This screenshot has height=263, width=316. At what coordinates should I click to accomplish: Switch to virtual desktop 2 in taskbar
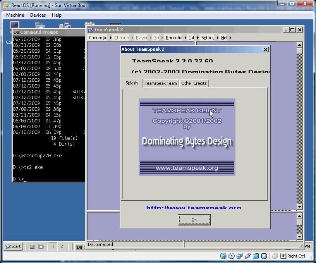(61, 247)
